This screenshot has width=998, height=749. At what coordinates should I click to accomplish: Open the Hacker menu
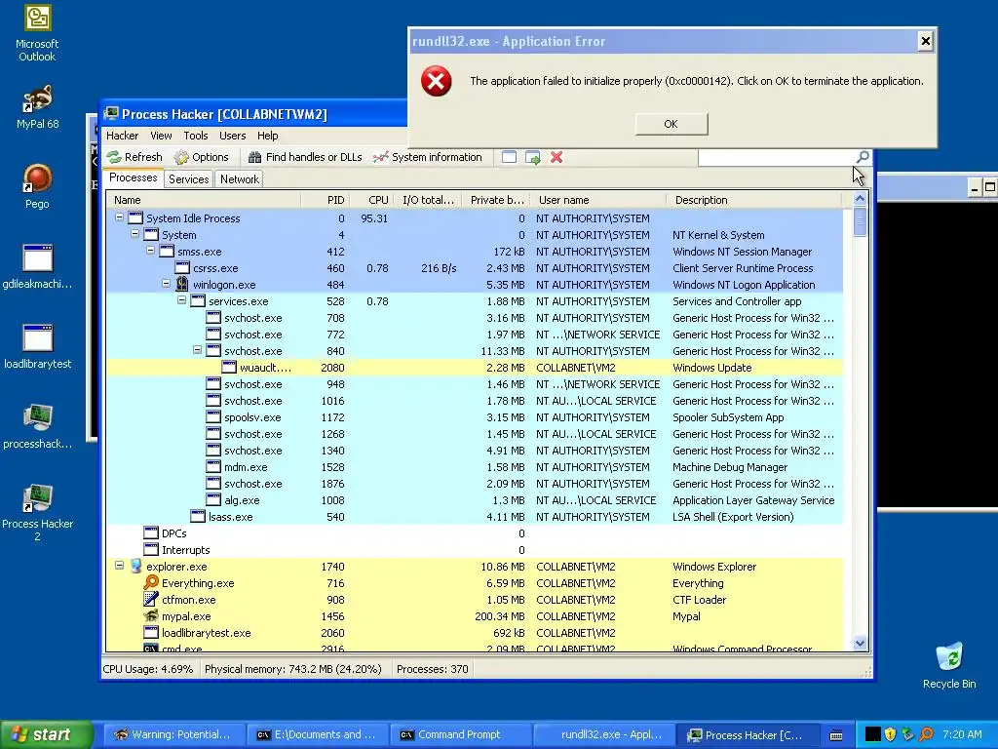122,136
